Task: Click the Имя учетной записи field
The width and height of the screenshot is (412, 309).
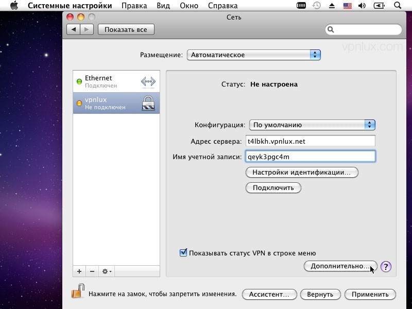Action: coord(311,157)
